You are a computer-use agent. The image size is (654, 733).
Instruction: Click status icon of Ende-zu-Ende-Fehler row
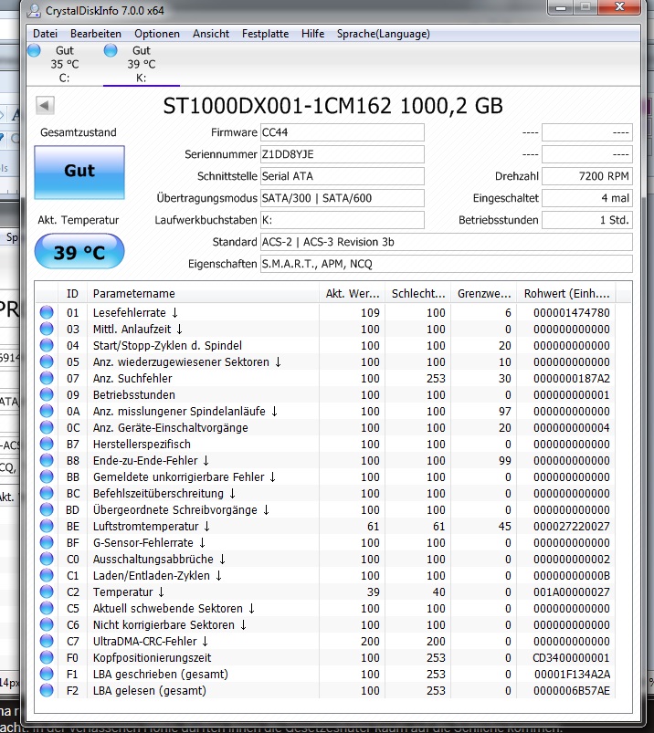pos(47,460)
